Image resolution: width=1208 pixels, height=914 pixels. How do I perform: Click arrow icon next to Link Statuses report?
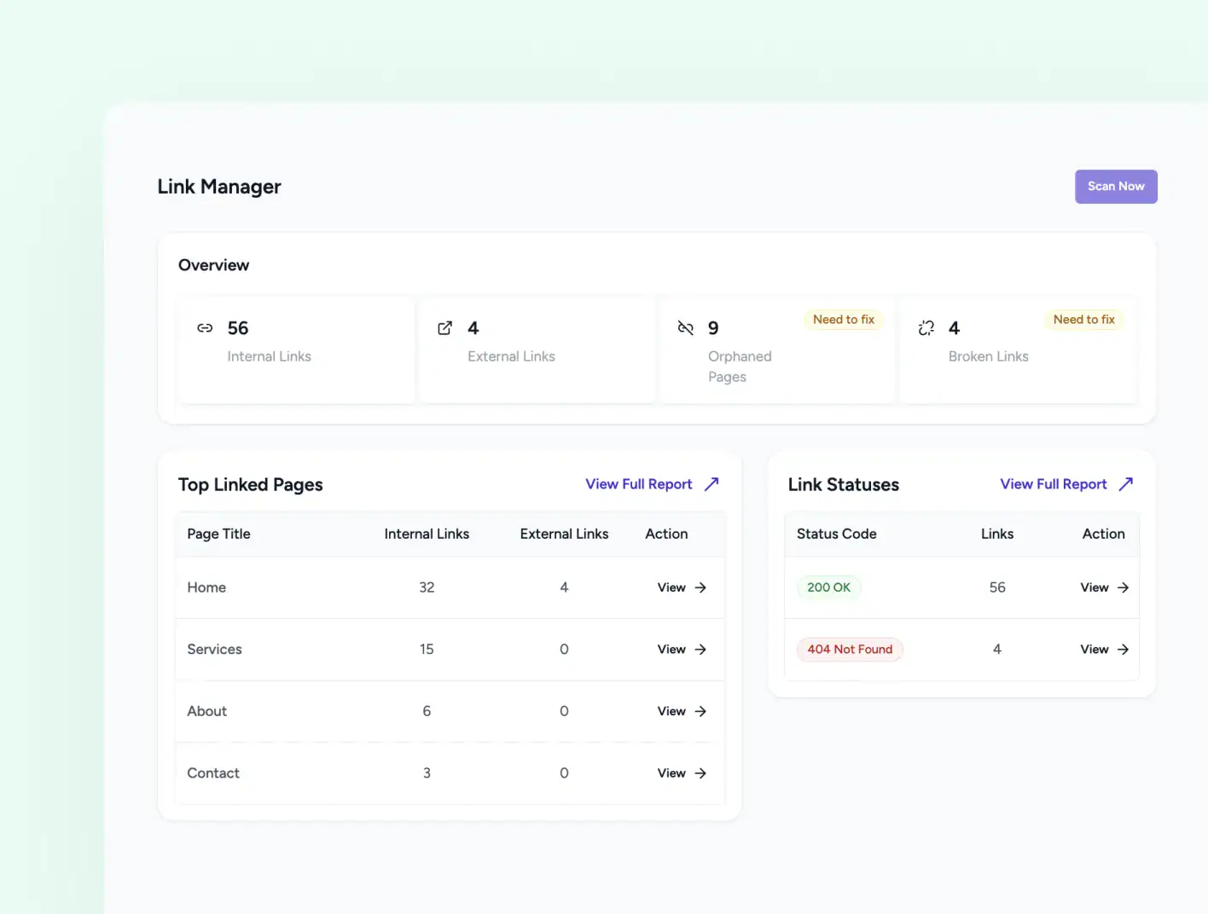tap(1126, 484)
